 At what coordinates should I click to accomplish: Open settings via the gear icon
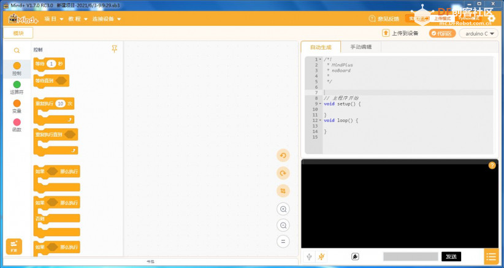[491, 18]
